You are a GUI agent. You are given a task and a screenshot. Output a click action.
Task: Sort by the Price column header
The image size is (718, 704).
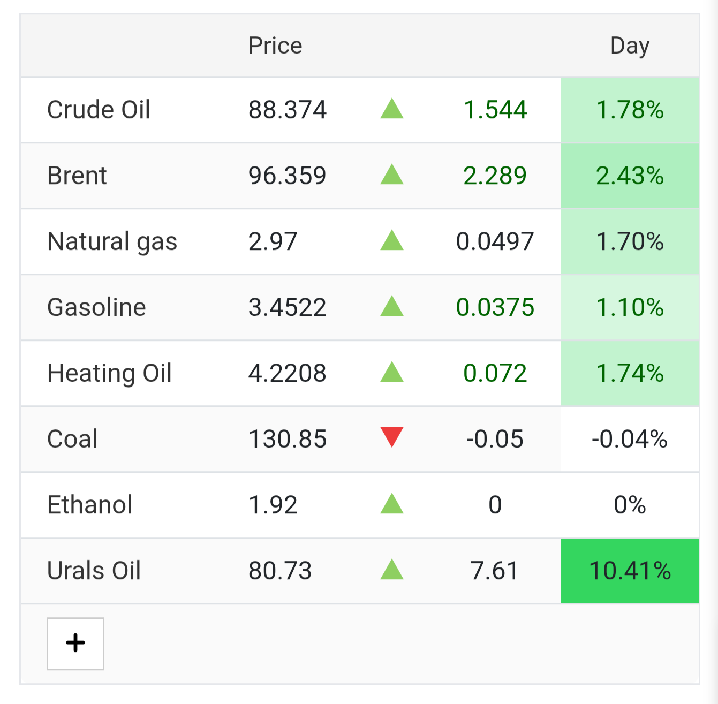point(275,46)
